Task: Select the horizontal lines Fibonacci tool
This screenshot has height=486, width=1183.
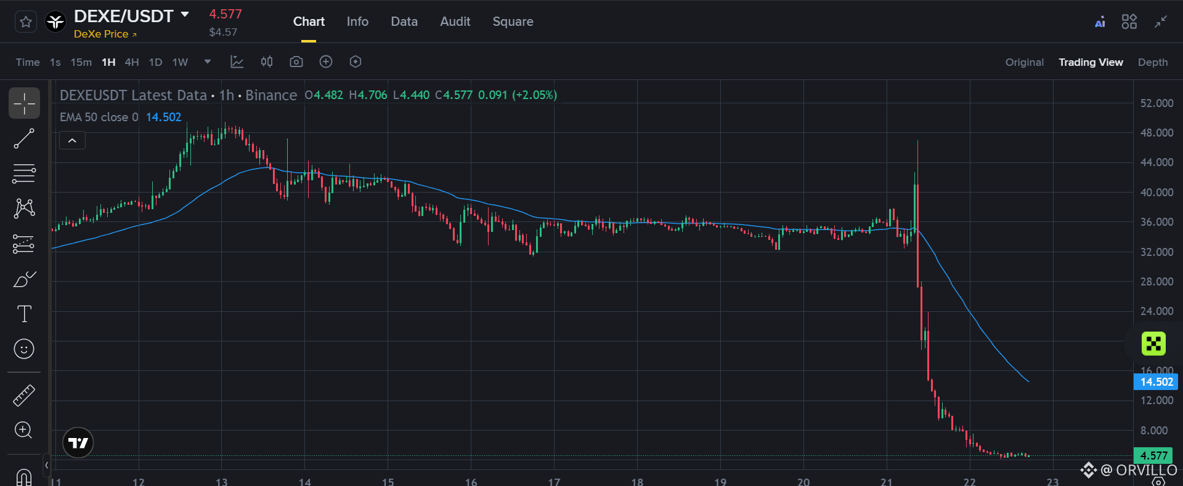Action: pos(24,173)
